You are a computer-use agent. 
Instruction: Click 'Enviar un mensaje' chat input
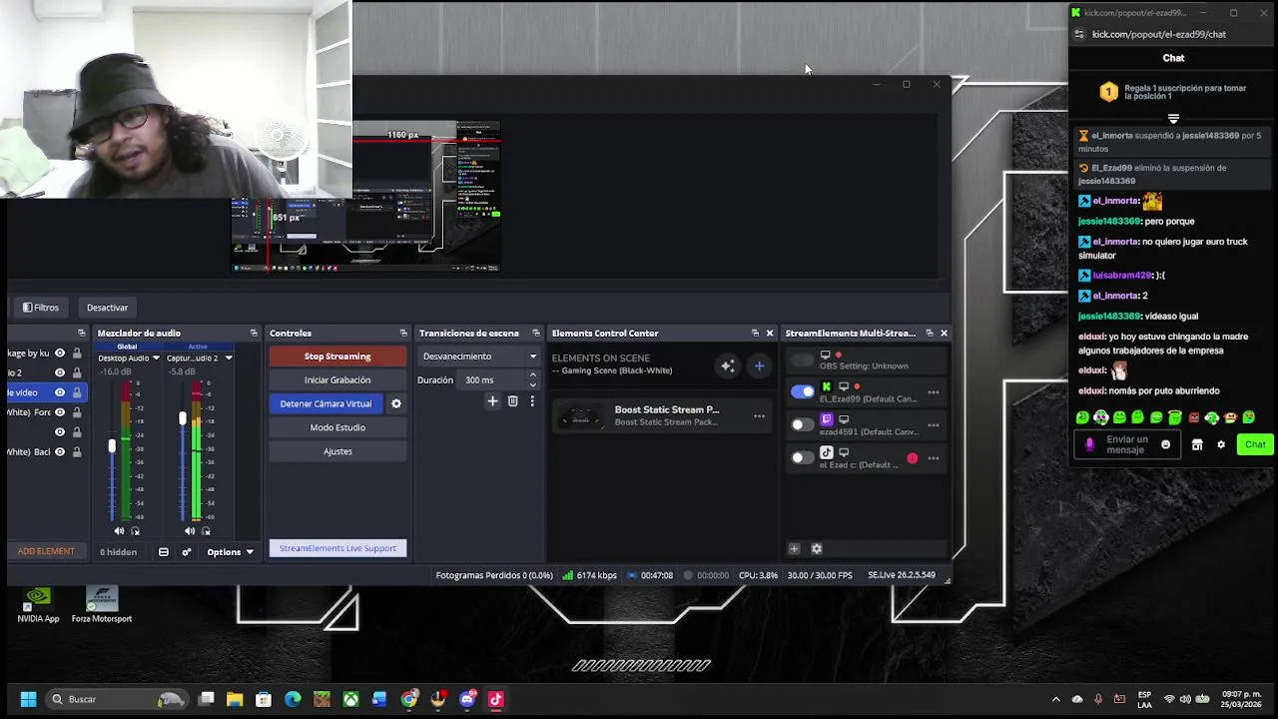coord(1126,444)
